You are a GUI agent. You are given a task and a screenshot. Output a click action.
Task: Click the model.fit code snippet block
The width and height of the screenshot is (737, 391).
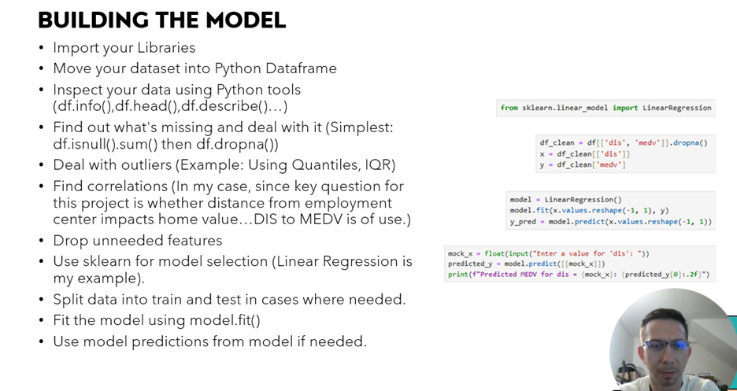(x=610, y=211)
